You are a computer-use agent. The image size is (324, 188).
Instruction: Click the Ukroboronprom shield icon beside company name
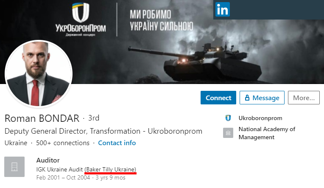click(x=228, y=118)
